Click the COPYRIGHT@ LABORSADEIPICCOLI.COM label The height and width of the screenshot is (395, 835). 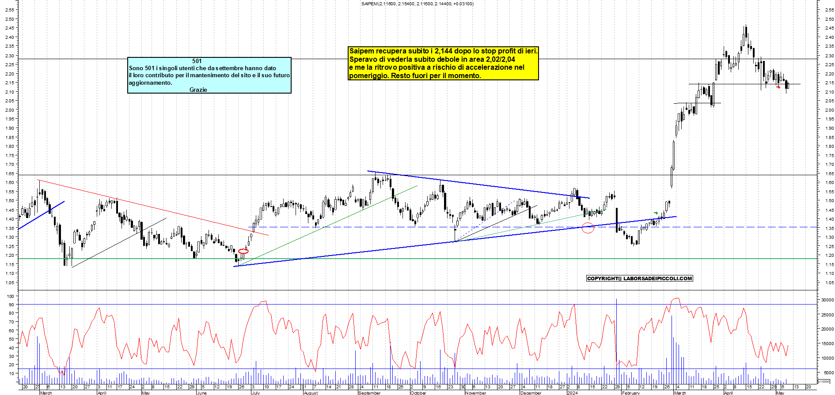coord(639,278)
